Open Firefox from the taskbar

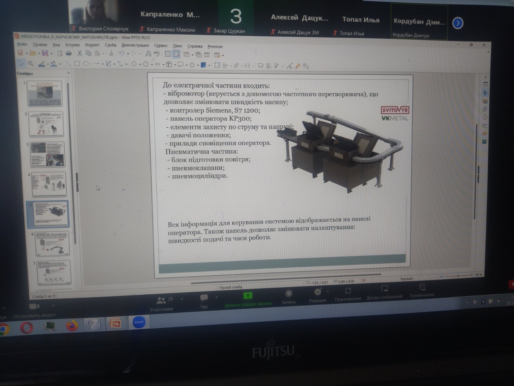tap(72, 326)
